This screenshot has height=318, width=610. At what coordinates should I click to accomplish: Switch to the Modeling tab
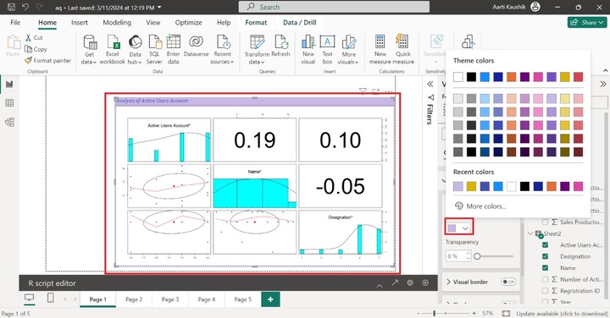[x=117, y=23]
